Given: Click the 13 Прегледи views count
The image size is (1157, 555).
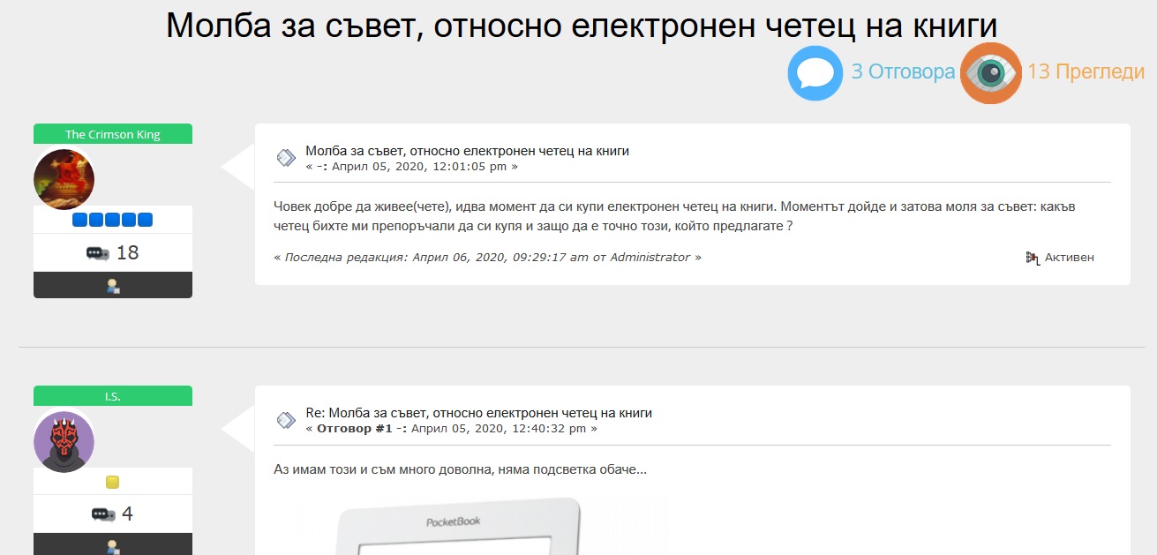Looking at the screenshot, I should [x=1086, y=72].
